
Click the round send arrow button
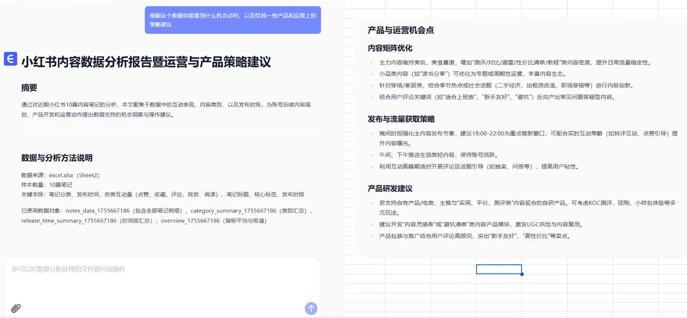pyautogui.click(x=311, y=309)
